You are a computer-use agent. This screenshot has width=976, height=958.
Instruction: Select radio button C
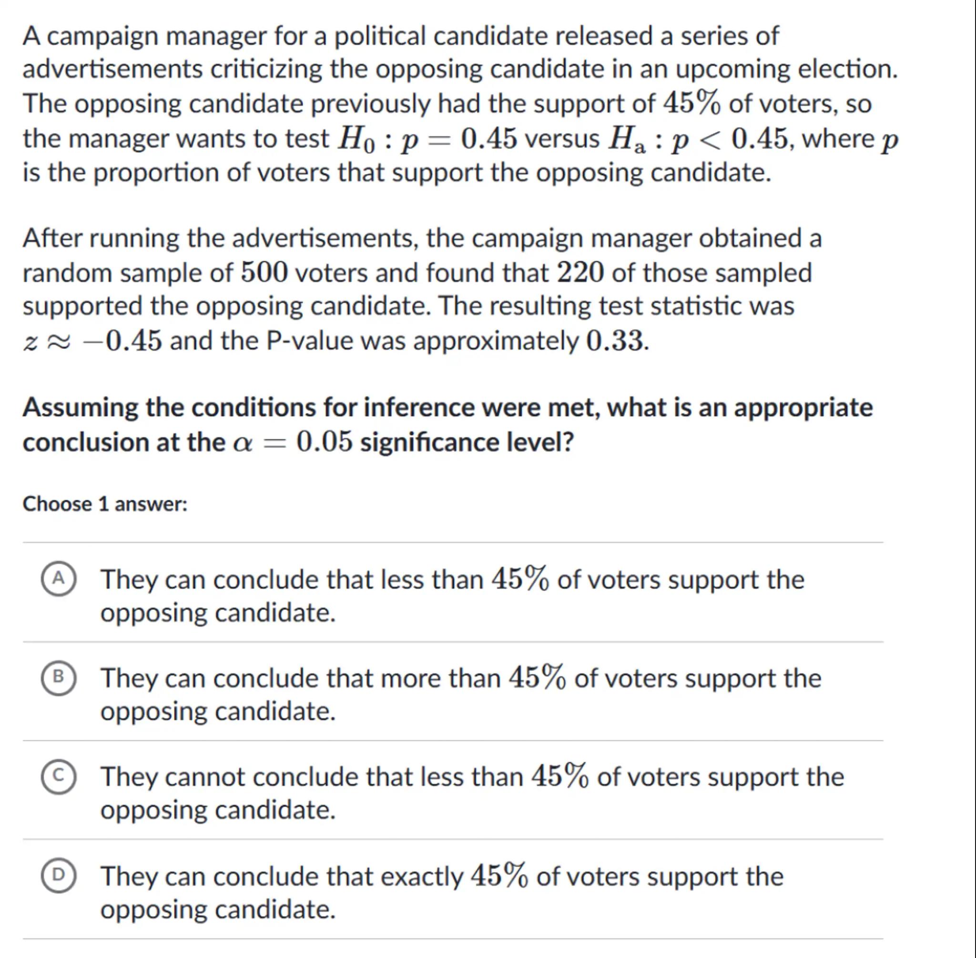coord(59,776)
